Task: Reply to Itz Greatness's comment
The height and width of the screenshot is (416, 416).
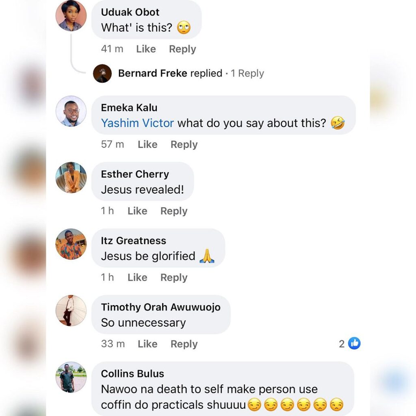Action: coord(174,278)
